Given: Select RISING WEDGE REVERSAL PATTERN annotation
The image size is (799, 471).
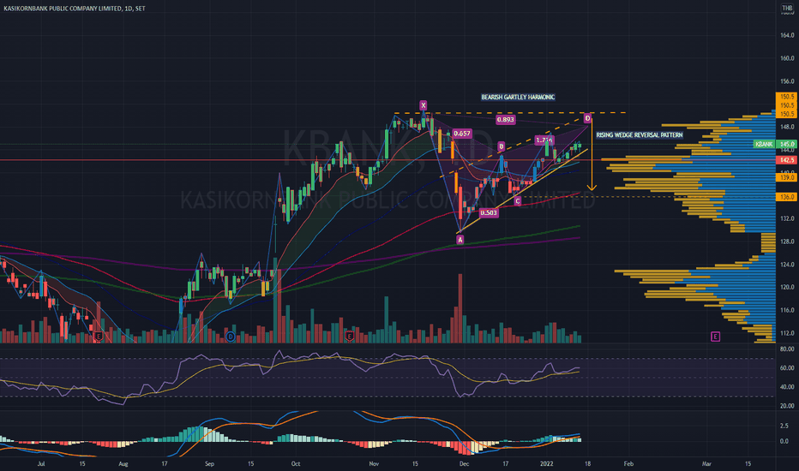Looking at the screenshot, I should [x=639, y=135].
